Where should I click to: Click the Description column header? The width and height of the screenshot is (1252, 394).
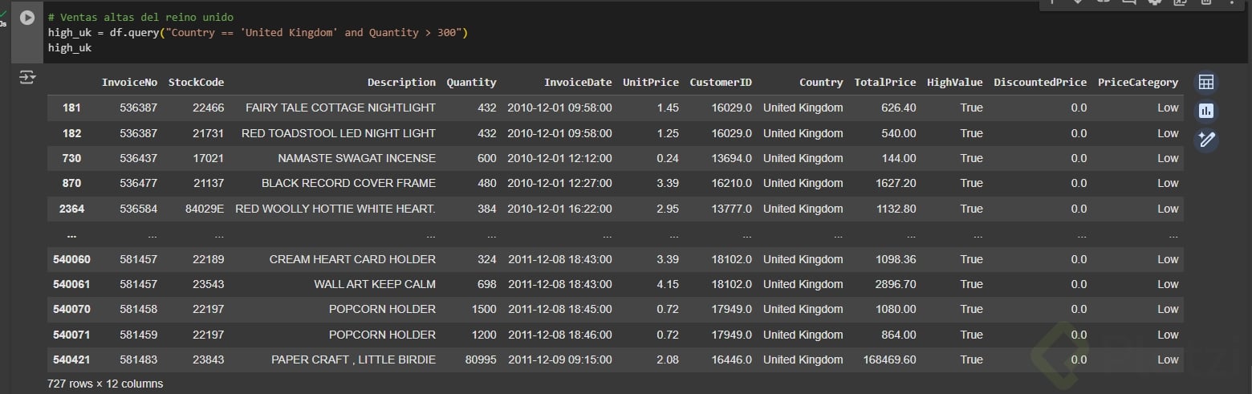click(x=401, y=83)
